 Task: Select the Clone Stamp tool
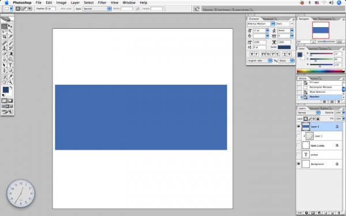tap(4, 48)
